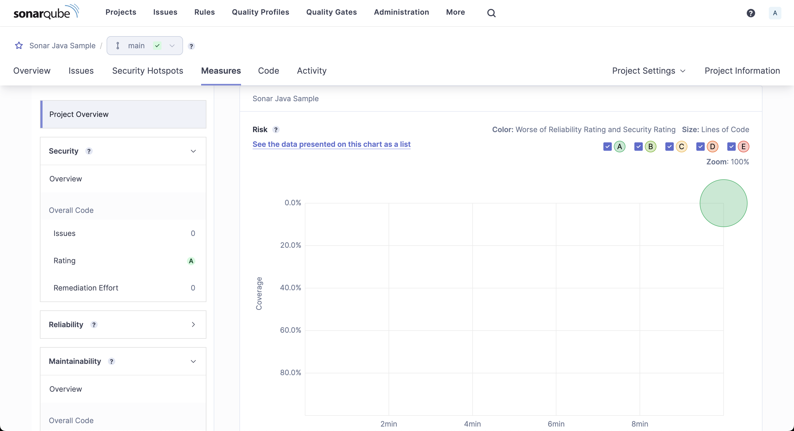Viewport: 794px width, 431px height.
Task: Open the Measures tab
Action: [221, 71]
